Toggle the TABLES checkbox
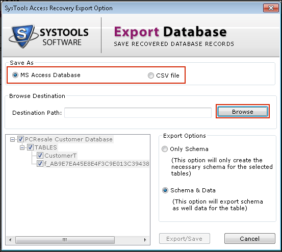 (x=30, y=147)
